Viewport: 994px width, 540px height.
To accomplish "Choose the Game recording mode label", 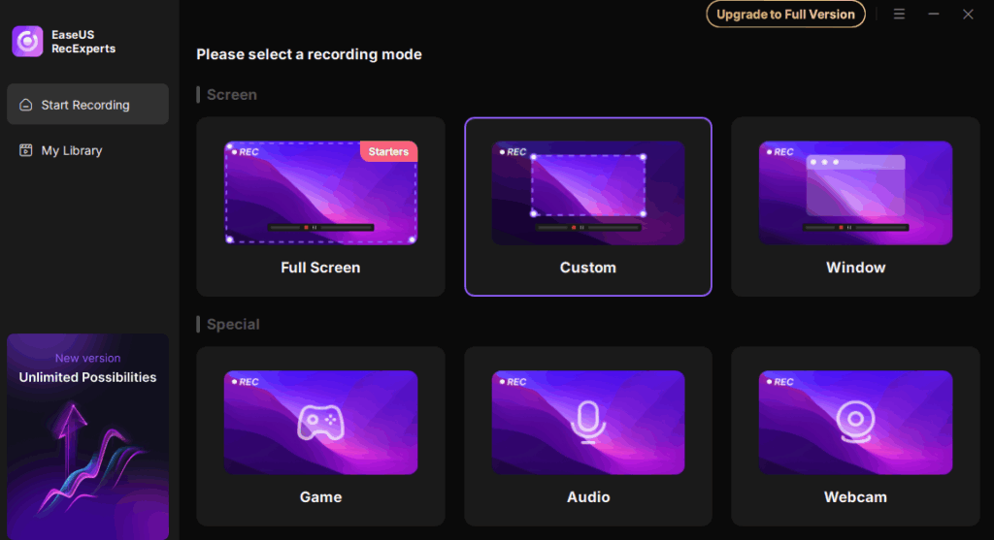I will pyautogui.click(x=320, y=497).
